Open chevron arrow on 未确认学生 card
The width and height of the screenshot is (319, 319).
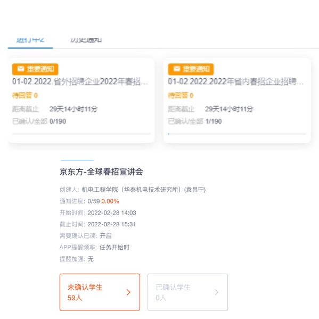click(128, 292)
